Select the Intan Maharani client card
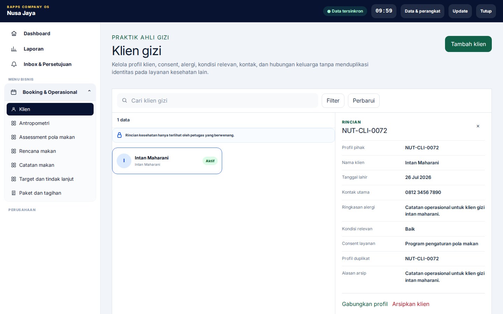This screenshot has height=314, width=503. [x=167, y=161]
